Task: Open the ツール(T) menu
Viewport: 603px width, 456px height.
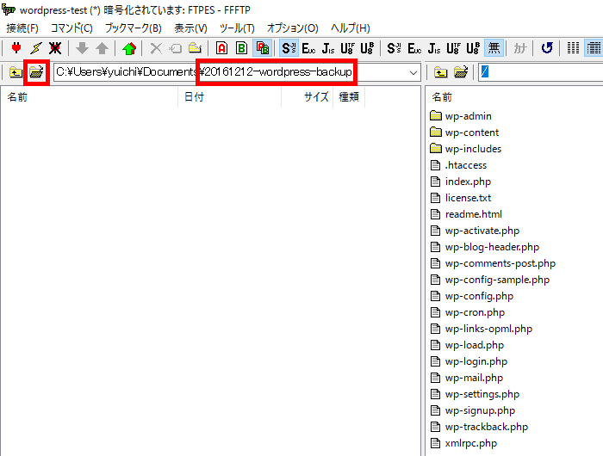Action: tap(236, 28)
